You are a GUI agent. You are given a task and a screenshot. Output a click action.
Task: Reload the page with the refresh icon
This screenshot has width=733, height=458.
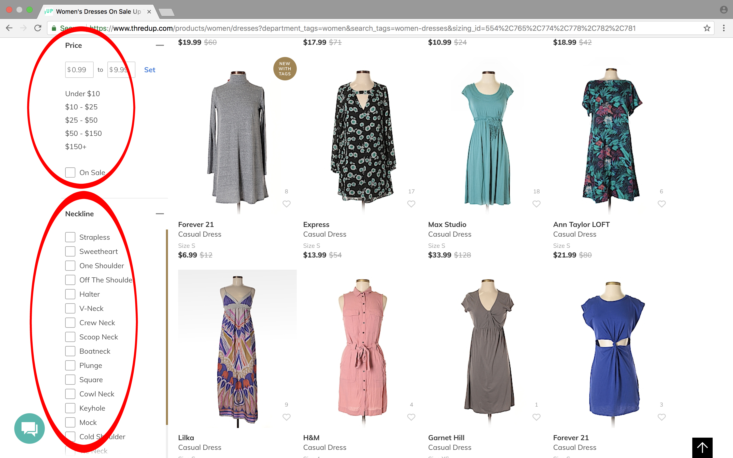38,28
